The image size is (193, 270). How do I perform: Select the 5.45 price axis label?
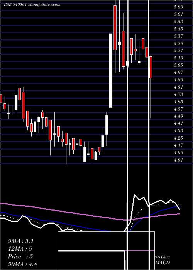point(178,29)
